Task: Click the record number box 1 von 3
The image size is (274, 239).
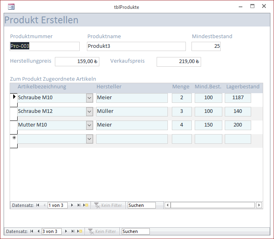Action: pyautogui.click(x=58, y=205)
